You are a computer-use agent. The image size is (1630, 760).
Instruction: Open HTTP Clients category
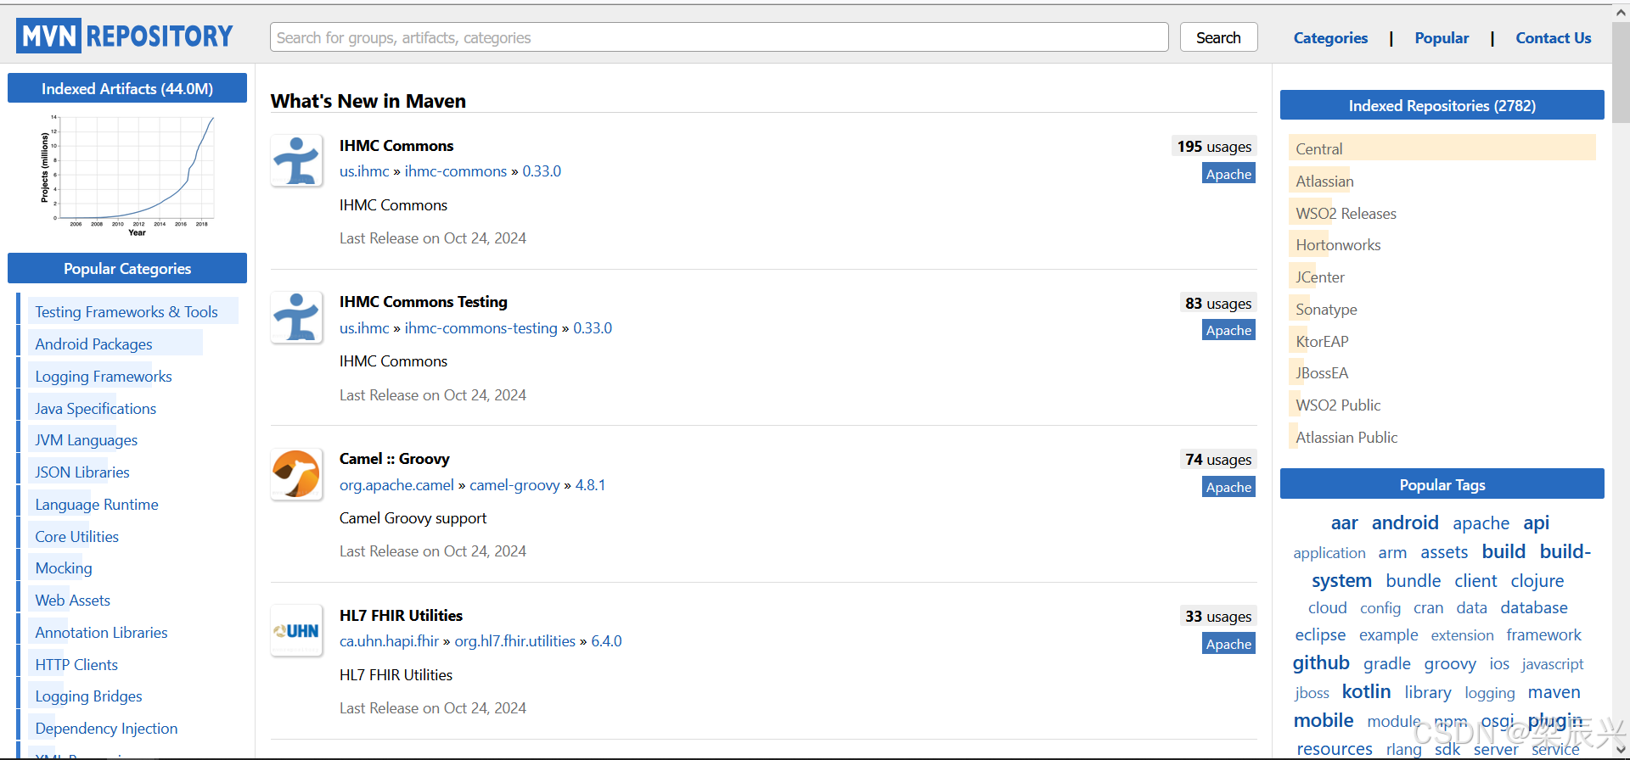click(x=76, y=665)
